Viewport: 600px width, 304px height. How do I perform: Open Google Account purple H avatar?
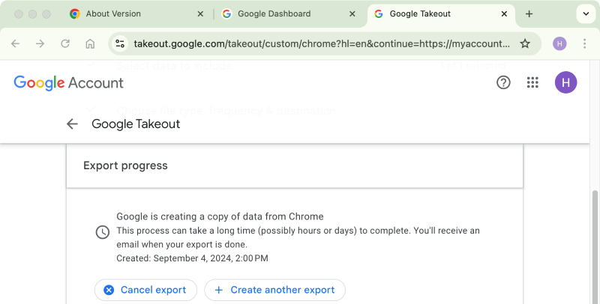[x=565, y=82]
